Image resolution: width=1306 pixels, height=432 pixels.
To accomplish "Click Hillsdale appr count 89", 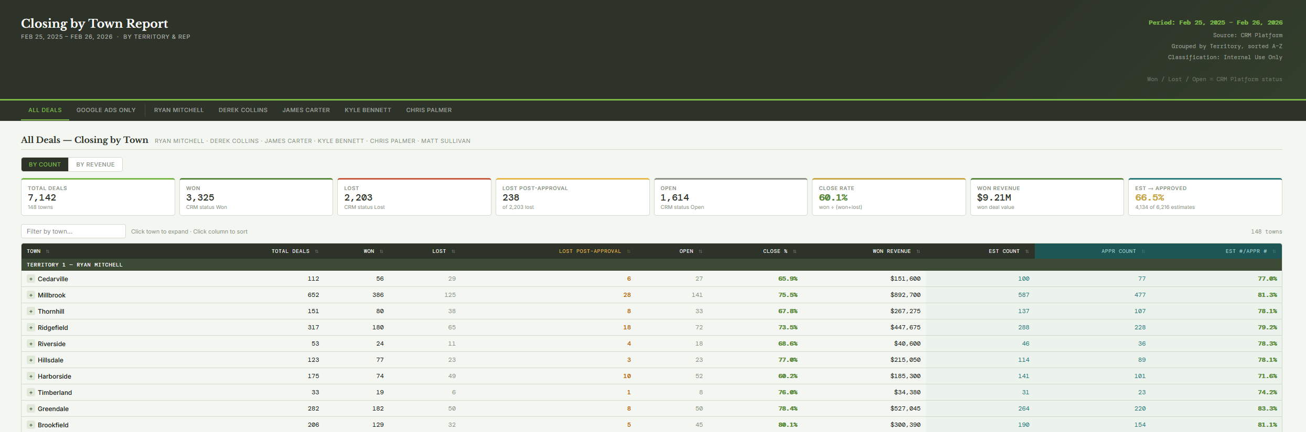I will click(1142, 360).
